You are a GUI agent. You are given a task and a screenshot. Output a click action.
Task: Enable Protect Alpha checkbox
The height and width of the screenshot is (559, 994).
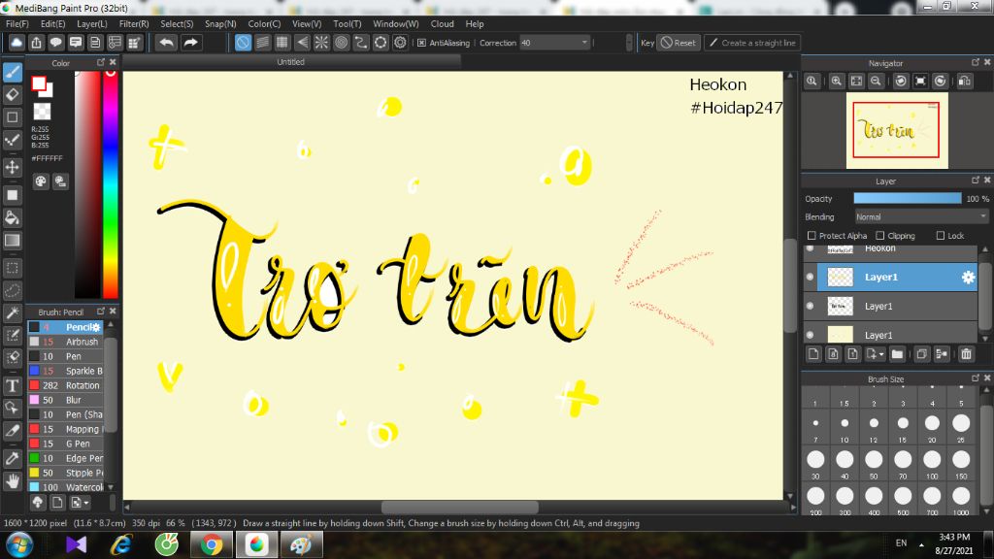(812, 236)
